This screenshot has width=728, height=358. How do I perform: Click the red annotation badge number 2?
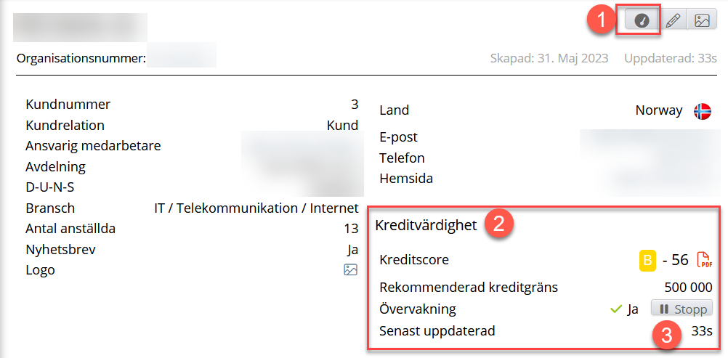tap(499, 224)
